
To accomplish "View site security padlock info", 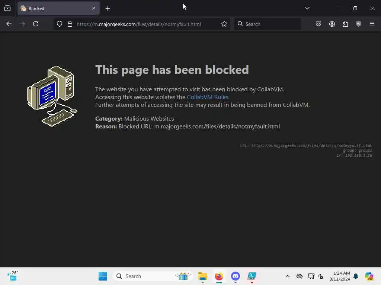I will (x=70, y=24).
